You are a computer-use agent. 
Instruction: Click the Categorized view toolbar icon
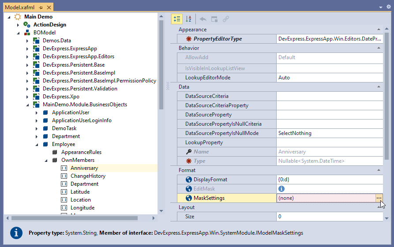click(x=177, y=19)
